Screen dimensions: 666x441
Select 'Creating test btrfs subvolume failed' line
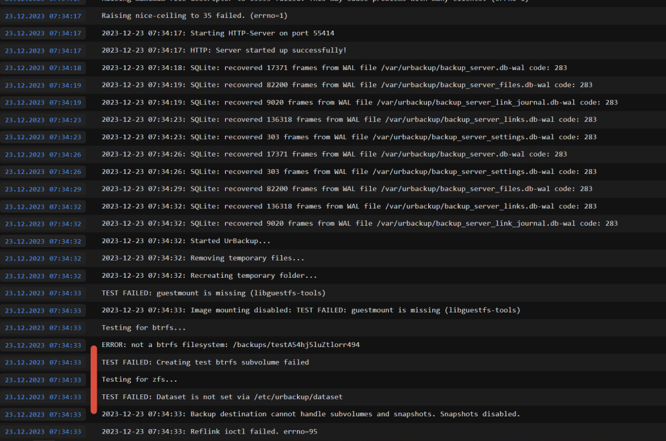coord(205,362)
